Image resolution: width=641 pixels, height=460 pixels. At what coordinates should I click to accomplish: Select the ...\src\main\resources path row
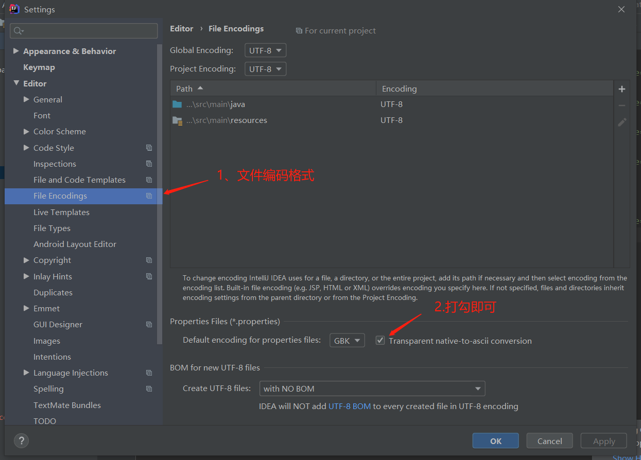tap(392, 120)
